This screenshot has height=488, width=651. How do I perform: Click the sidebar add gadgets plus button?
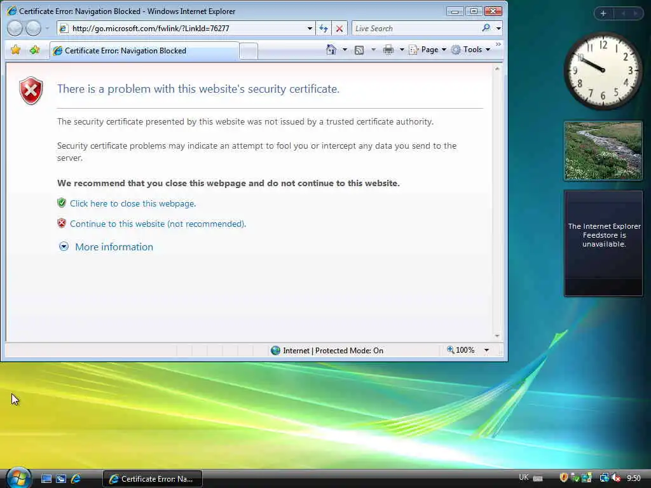[603, 13]
